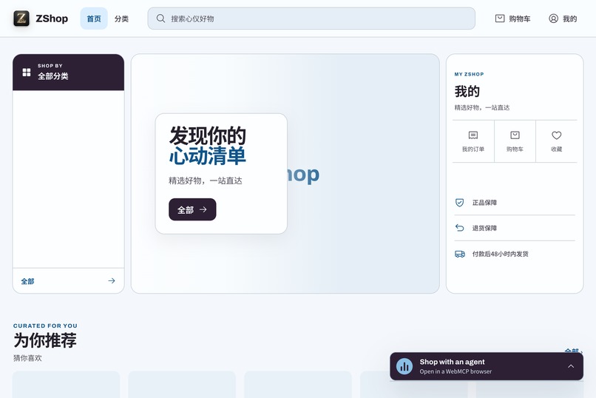This screenshot has height=398, width=596.
Task: Click the 退货保障 return arrow icon
Action: [x=459, y=228]
